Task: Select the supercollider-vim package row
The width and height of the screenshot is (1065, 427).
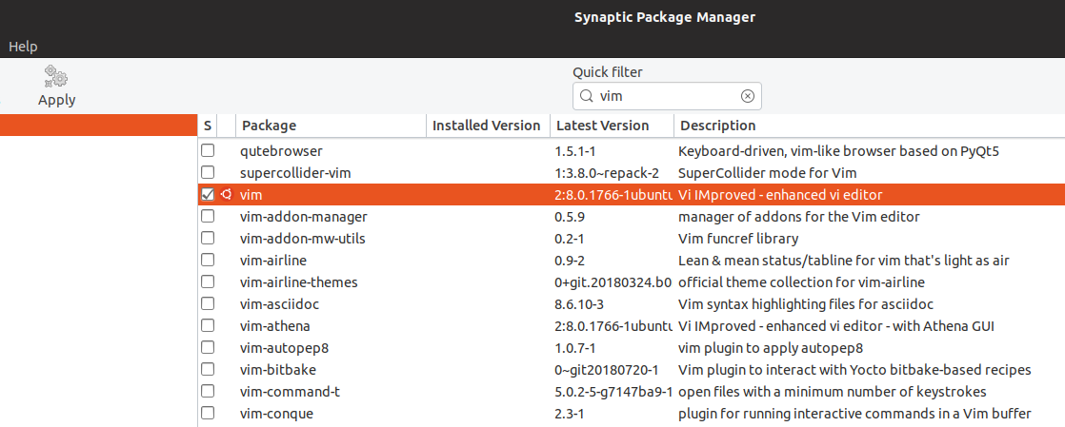Action: (632, 173)
